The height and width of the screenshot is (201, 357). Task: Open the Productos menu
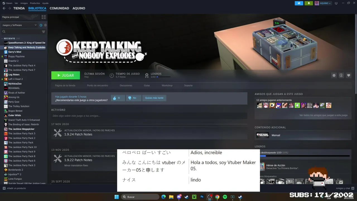click(x=35, y=3)
